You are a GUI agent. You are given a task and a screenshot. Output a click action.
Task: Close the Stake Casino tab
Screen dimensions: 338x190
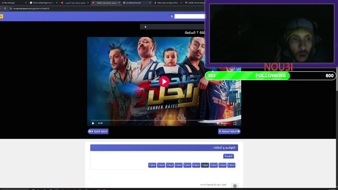click(181, 3)
